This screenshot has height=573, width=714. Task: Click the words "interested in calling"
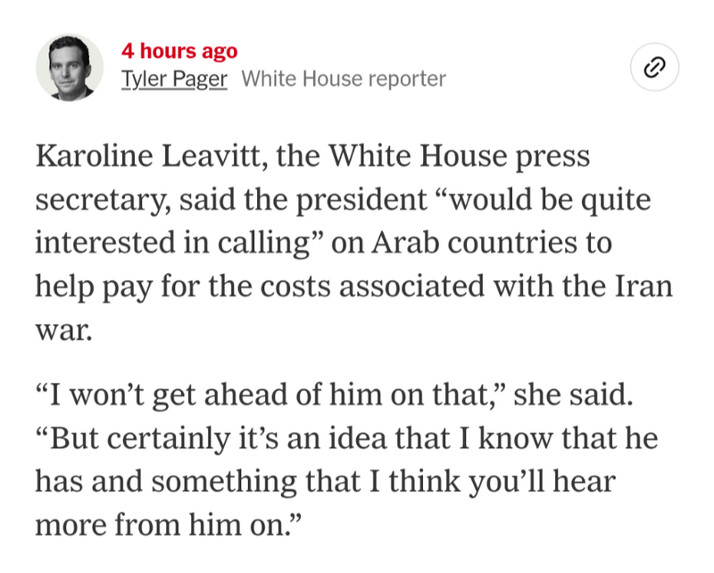(176, 242)
